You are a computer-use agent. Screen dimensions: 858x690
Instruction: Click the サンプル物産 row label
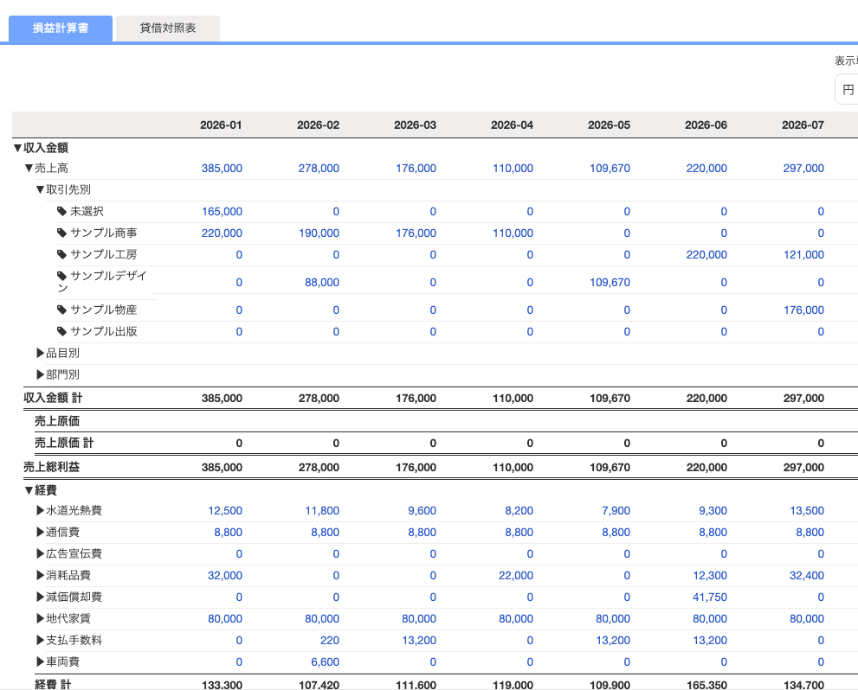pyautogui.click(x=103, y=310)
